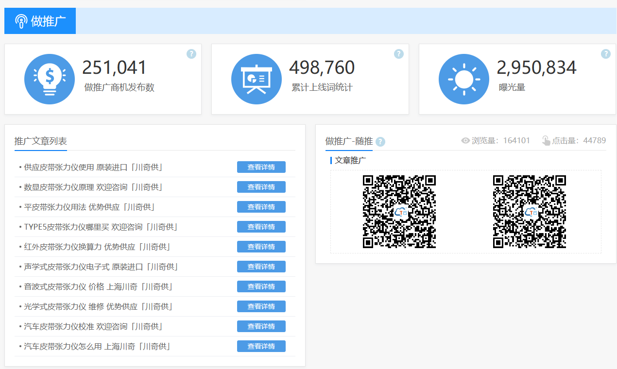Image resolution: width=617 pixels, height=369 pixels.
Task: View details for TYPE5皮带张力仪哪里买 article
Action: [261, 227]
